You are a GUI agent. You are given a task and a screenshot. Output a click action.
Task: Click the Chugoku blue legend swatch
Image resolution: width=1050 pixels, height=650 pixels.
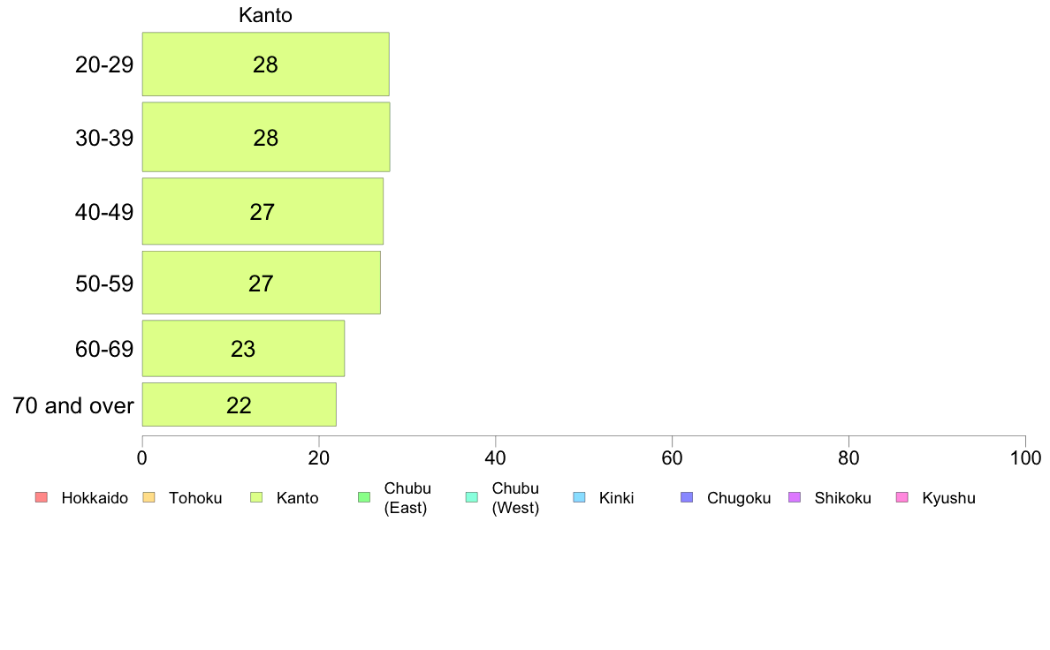click(x=687, y=497)
